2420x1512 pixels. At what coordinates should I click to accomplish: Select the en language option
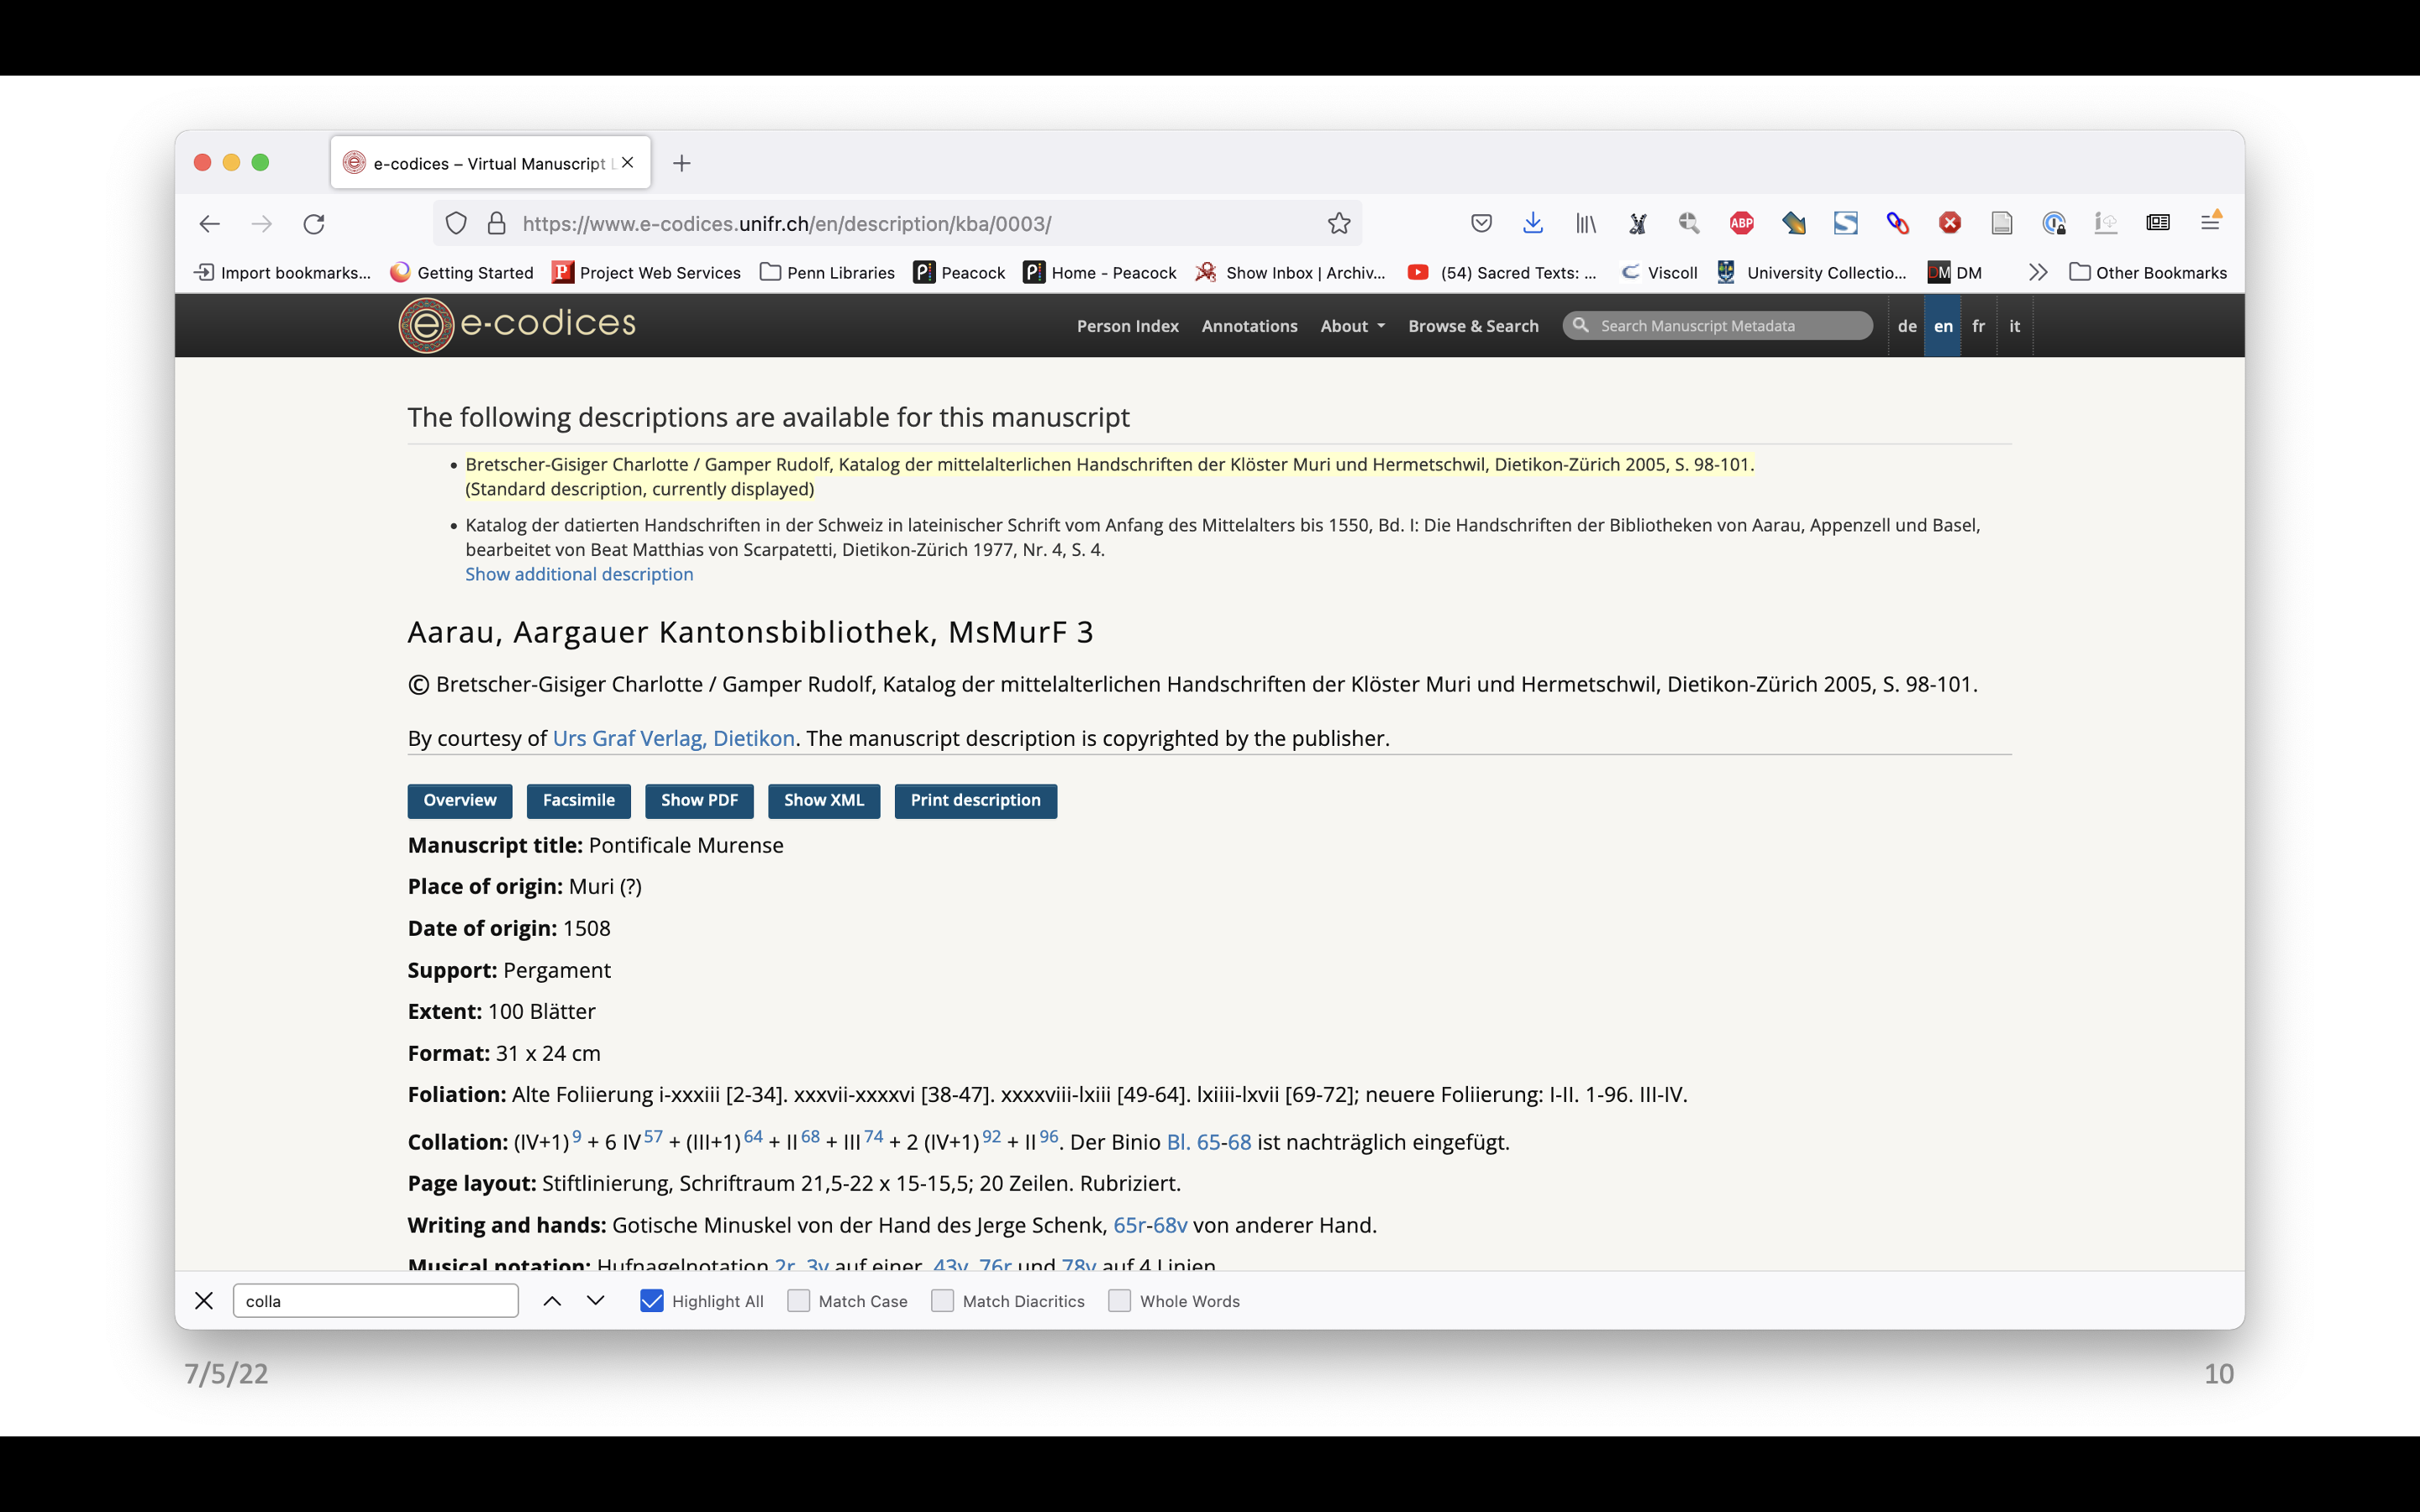[x=1943, y=326]
